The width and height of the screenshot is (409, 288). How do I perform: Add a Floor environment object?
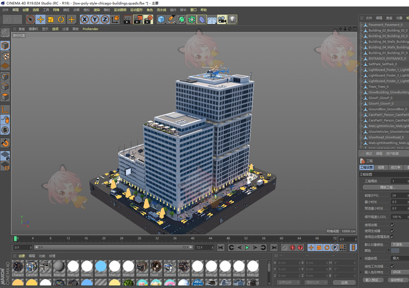tap(212, 20)
